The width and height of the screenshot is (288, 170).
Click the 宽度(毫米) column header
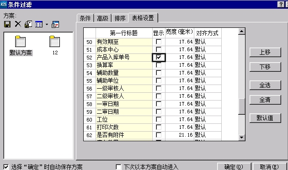pos(180,33)
